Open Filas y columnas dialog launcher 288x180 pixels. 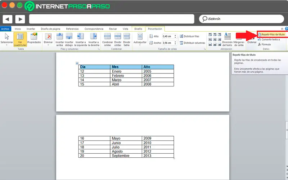pos(99,49)
